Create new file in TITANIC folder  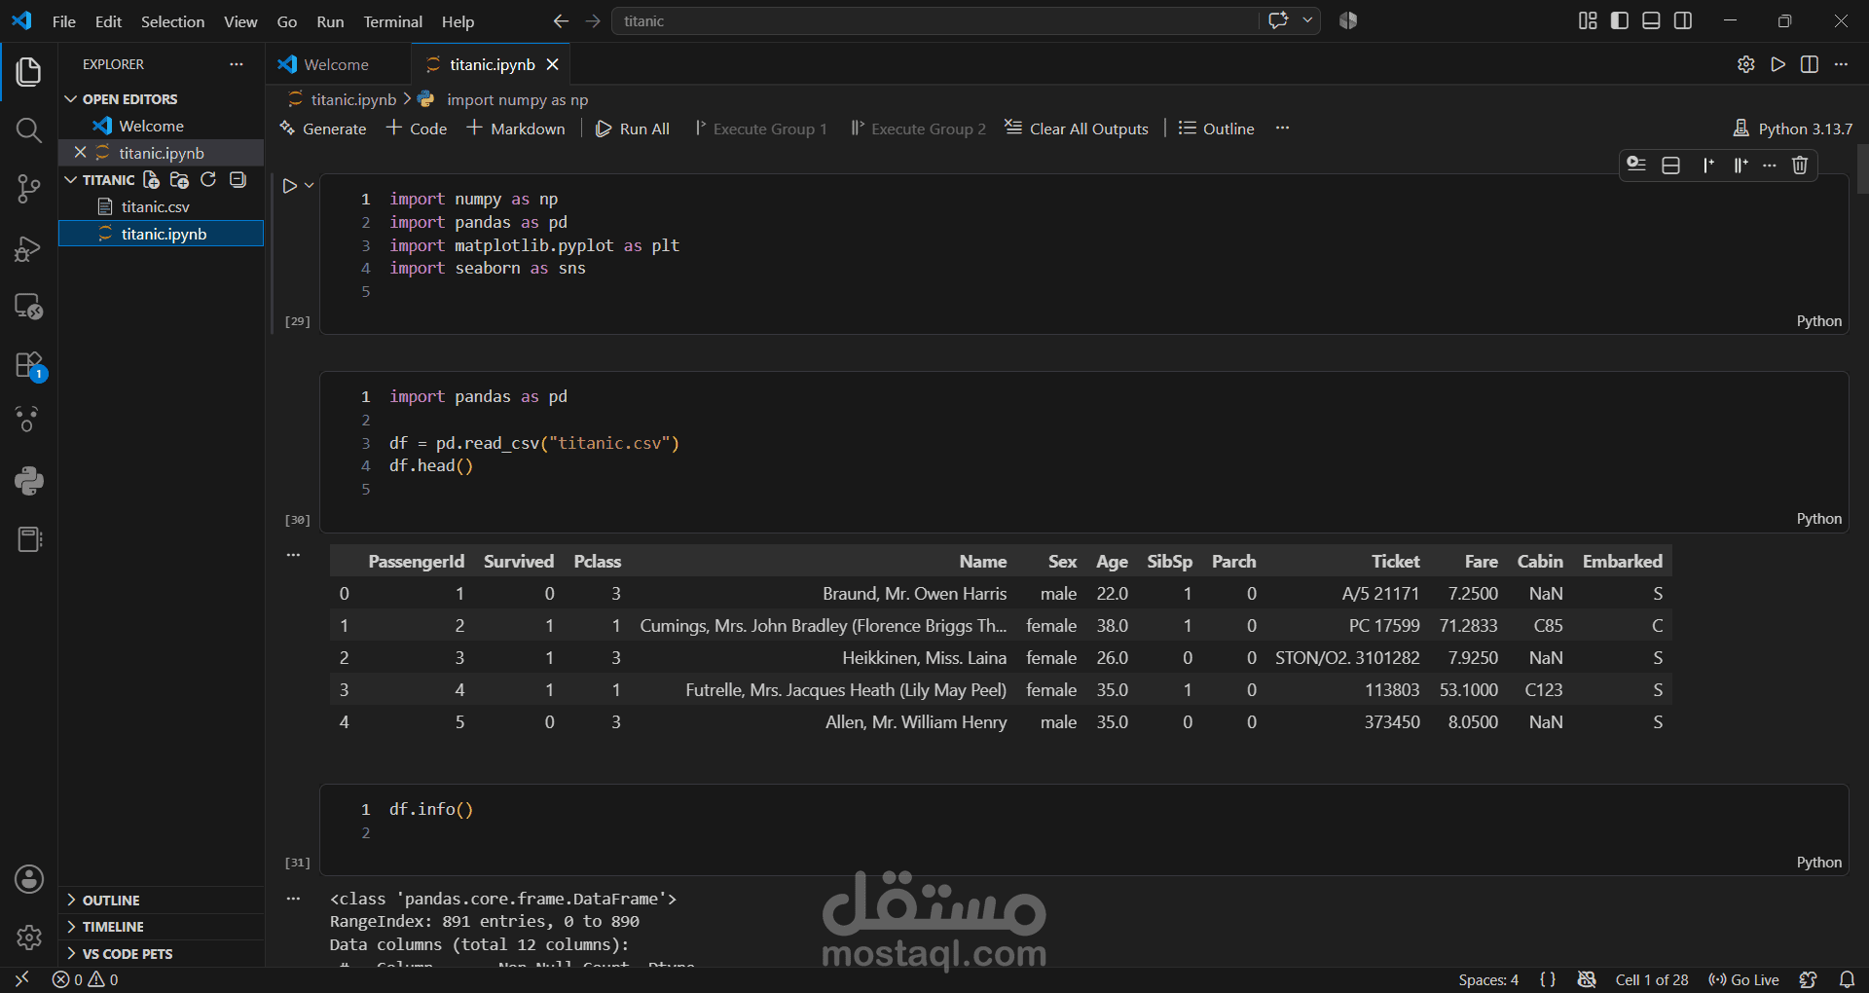(151, 180)
